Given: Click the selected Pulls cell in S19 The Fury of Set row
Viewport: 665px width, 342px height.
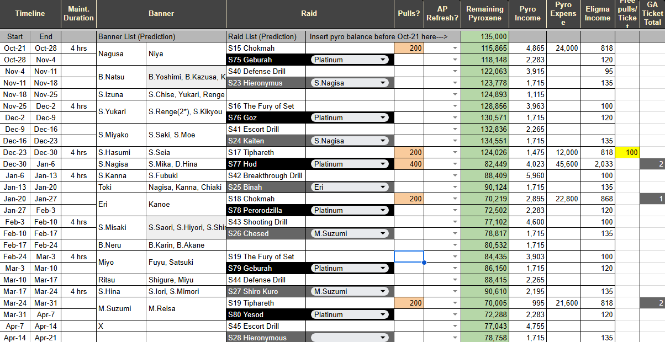Looking at the screenshot, I should click(409, 256).
